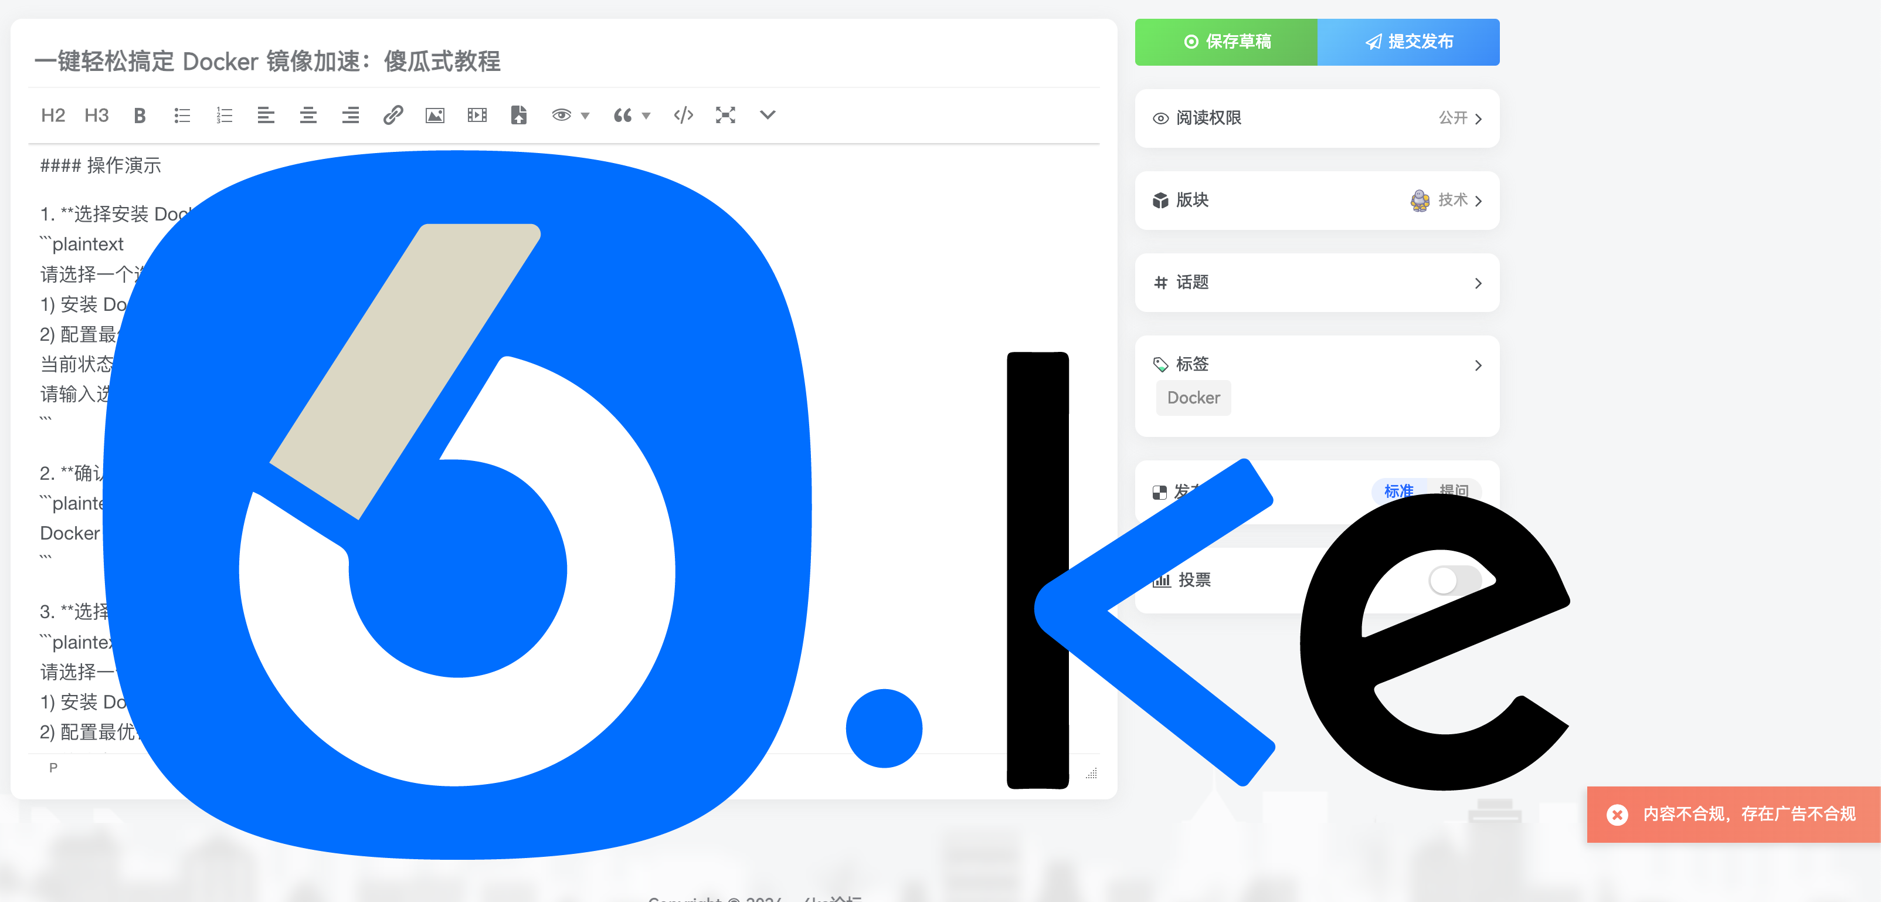Viewport: 1881px width, 902px height.
Task: Expand the overflow toolbar chevron
Action: pos(767,115)
